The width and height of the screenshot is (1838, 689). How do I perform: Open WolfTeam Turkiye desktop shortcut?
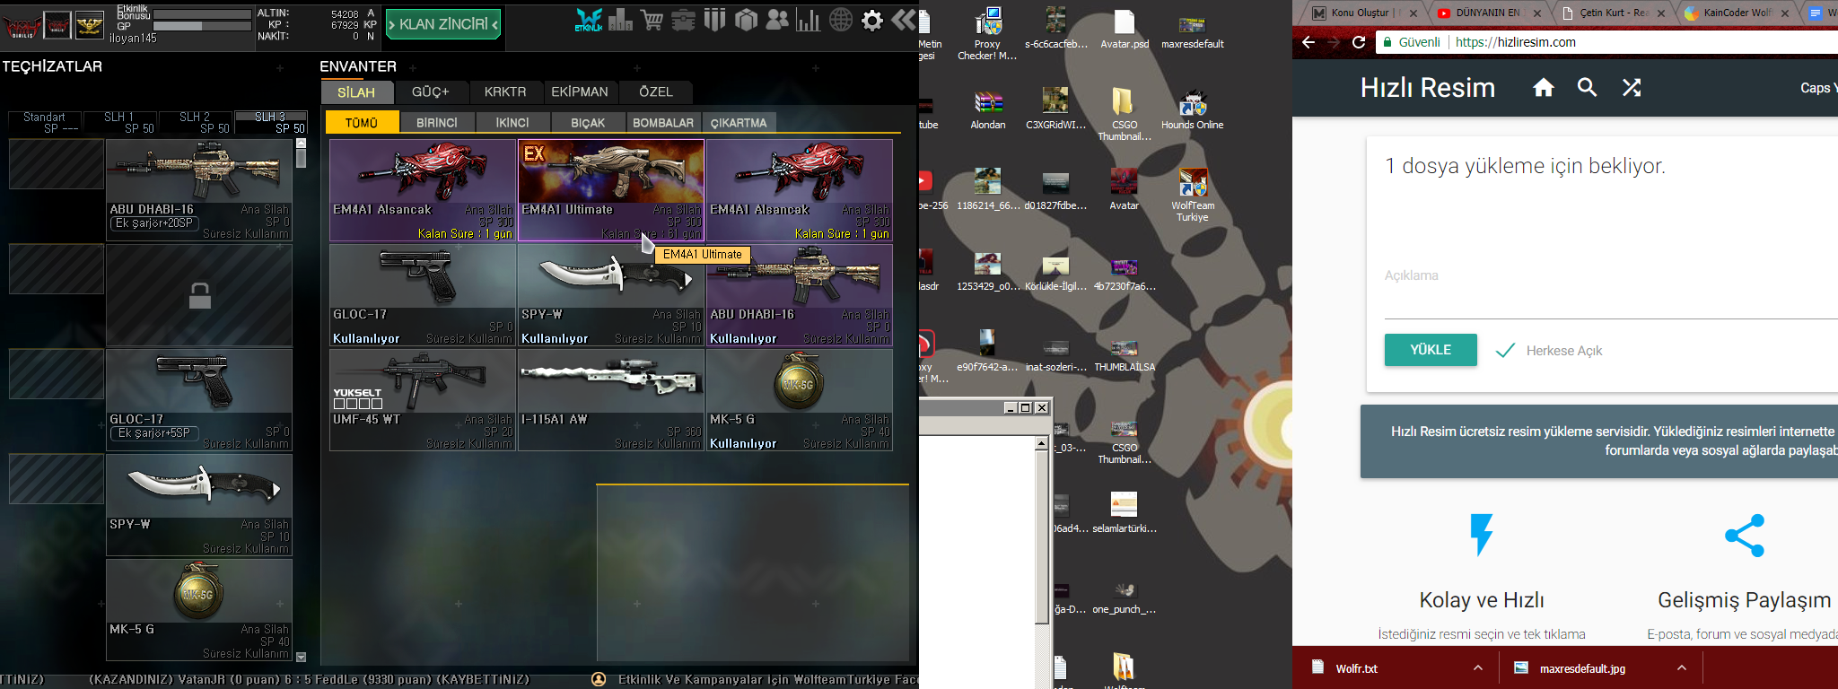[x=1193, y=195]
